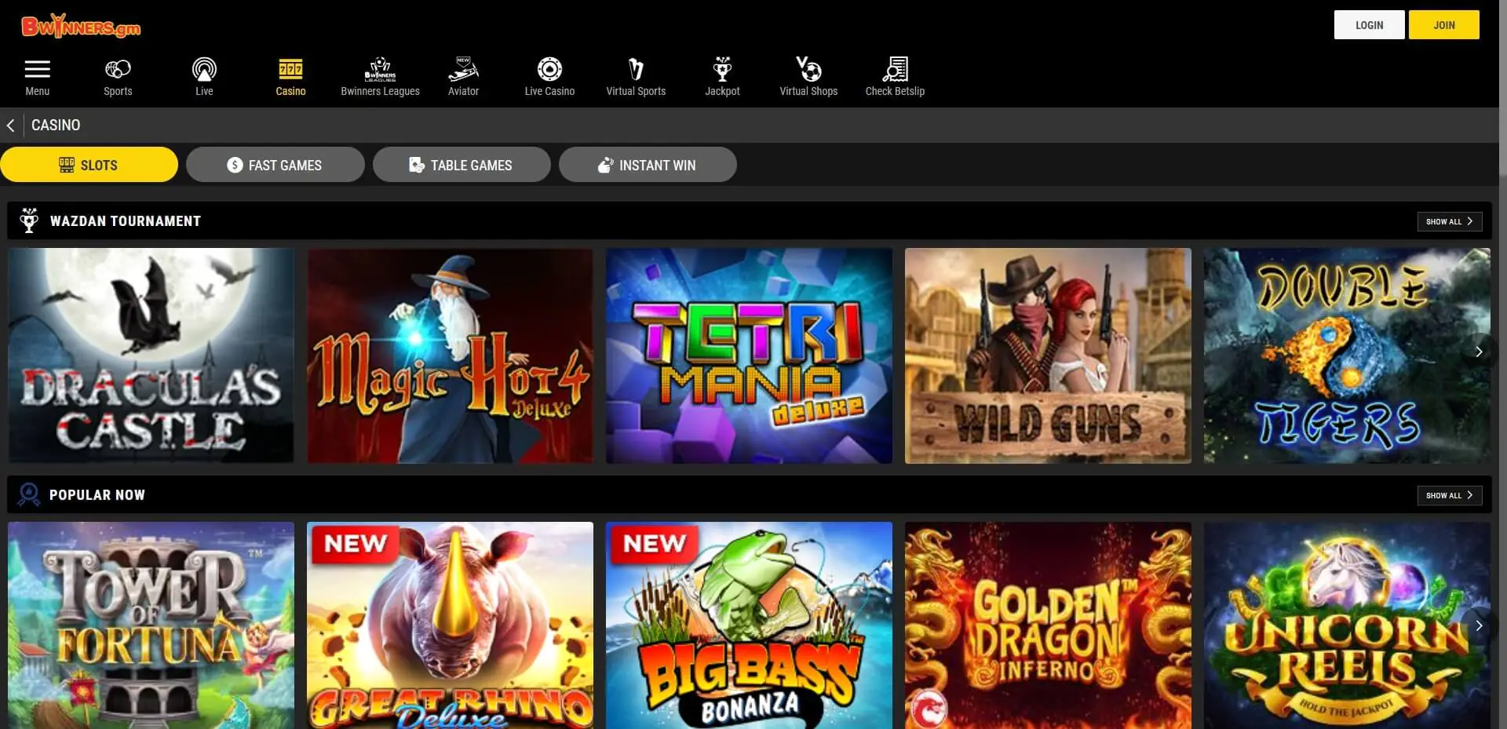The width and height of the screenshot is (1507, 729).
Task: Open the hamburger Menu icon
Action: pos(37,70)
